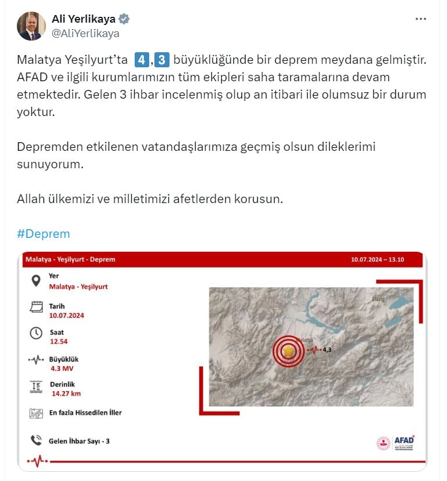The height and width of the screenshot is (481, 447).
Task: Open the @AliYerlikaya handle link
Action: tap(85, 34)
